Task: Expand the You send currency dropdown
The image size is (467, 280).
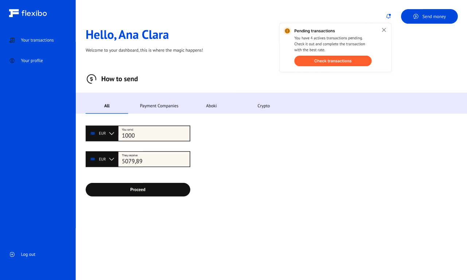Action: (112, 133)
